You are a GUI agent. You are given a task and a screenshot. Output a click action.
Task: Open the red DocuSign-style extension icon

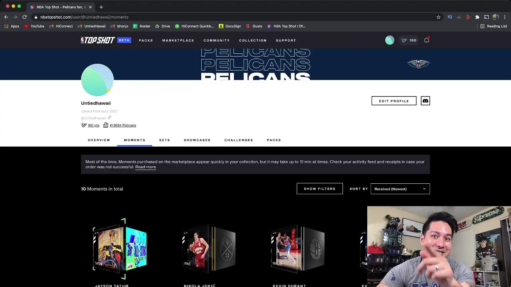click(468, 17)
